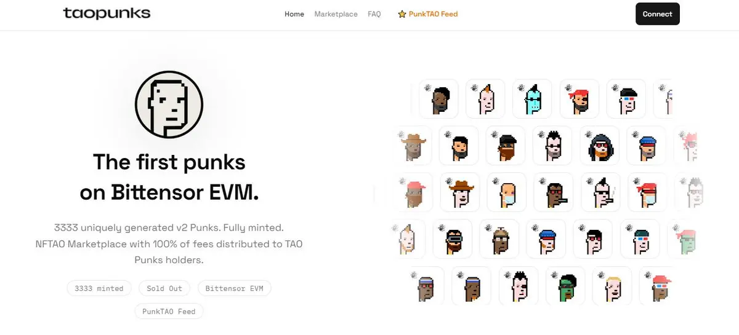Open the bald punk wearing a medical mask
Viewport: 739px width, 335px height.
point(506,192)
